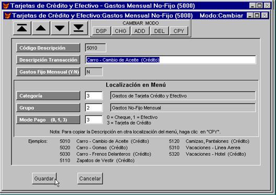
Task: Go to next record down arrow
Action: (x=60, y=28)
